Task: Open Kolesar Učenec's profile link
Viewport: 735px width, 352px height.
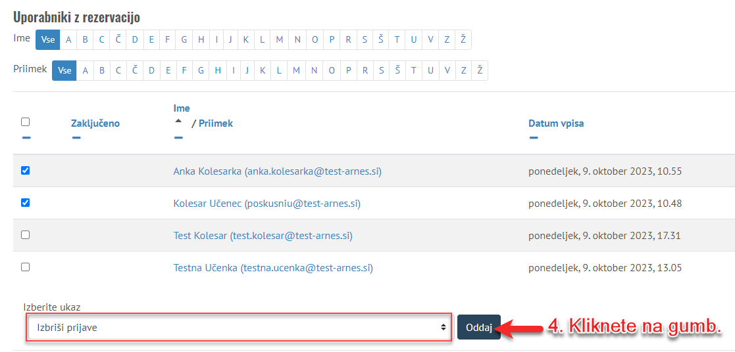Action: 266,204
